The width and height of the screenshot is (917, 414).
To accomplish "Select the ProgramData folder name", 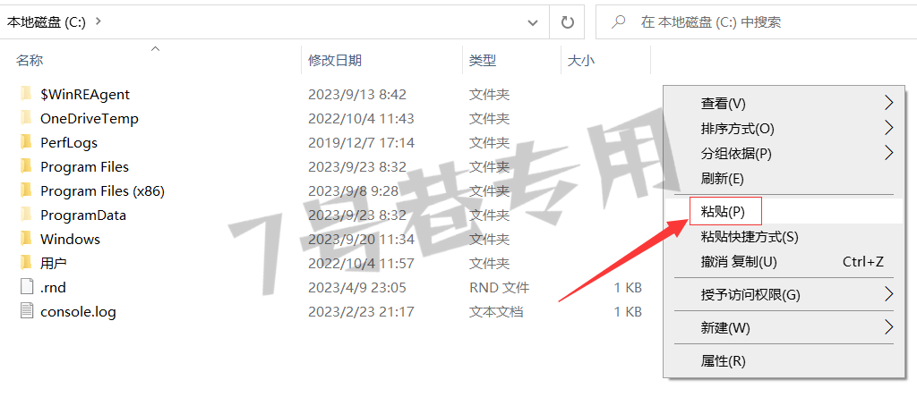I will (83, 215).
